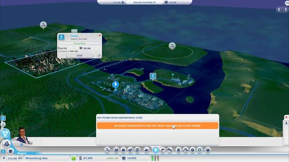The width and height of the screenshot is (289, 162).
Task: Click the camera rotate control at top right
Action: (x=282, y=9)
